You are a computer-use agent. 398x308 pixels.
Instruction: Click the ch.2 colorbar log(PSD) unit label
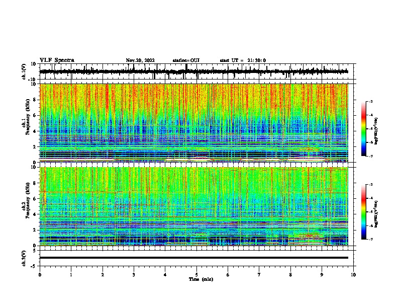[376, 214]
